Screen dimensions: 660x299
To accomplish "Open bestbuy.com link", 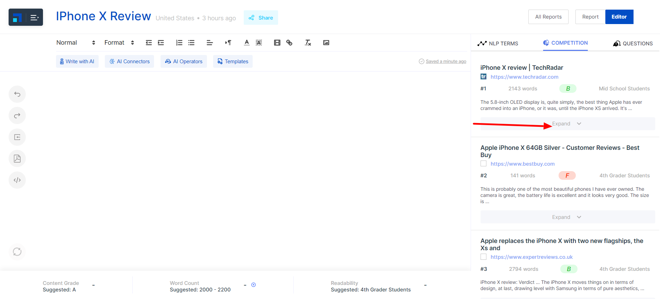I will point(522,164).
